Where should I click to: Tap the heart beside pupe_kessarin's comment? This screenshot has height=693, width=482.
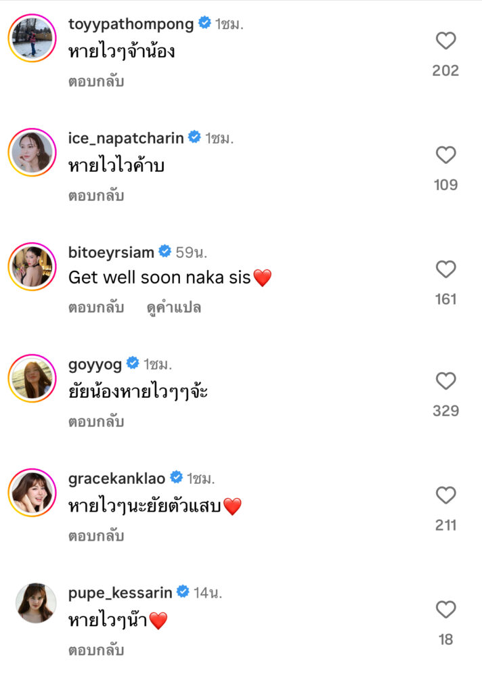tap(445, 610)
